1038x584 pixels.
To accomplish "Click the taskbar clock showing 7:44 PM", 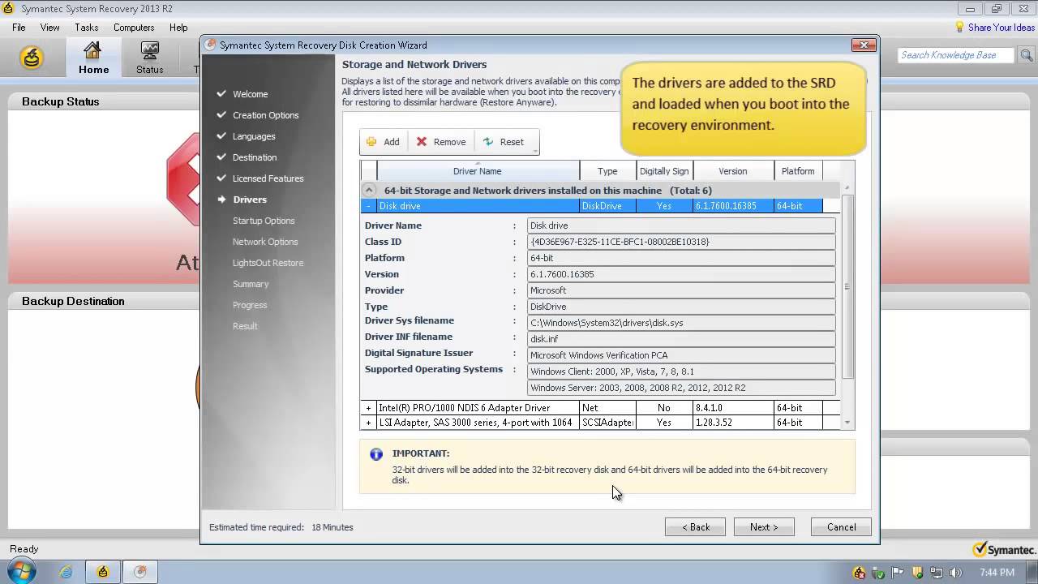I will [997, 573].
